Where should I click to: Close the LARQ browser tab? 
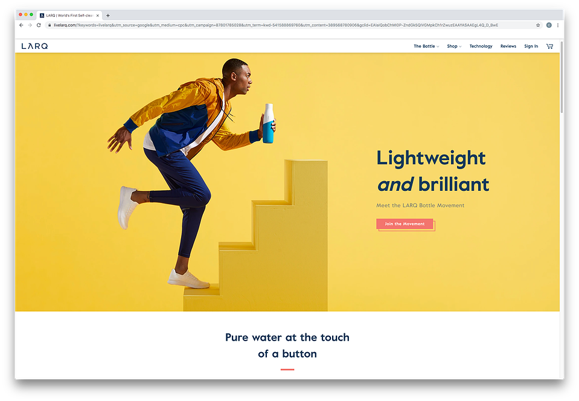point(97,16)
